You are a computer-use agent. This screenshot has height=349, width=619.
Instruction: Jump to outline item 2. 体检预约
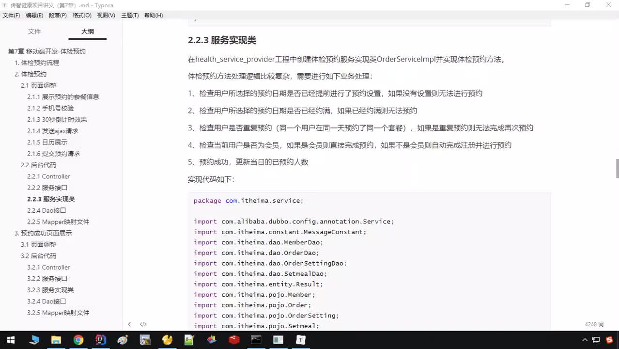[x=31, y=74]
